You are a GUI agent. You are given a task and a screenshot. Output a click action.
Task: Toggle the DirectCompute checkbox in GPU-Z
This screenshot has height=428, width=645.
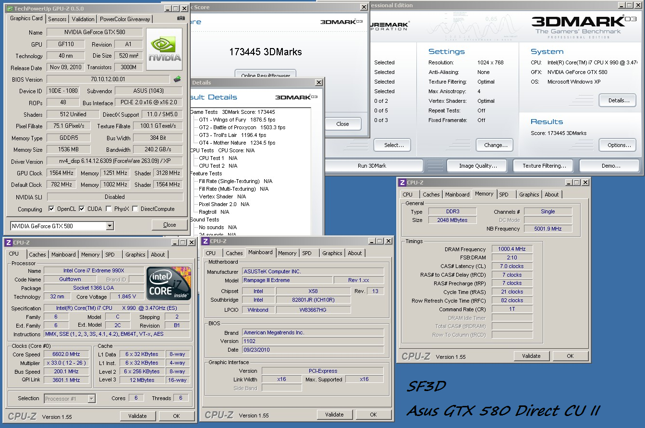tap(135, 209)
